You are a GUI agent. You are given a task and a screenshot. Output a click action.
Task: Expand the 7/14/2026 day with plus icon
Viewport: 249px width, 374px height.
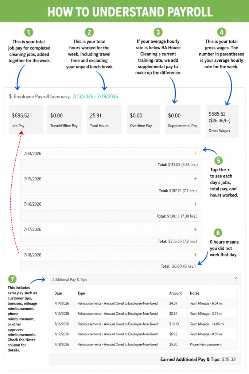[x=196, y=153]
